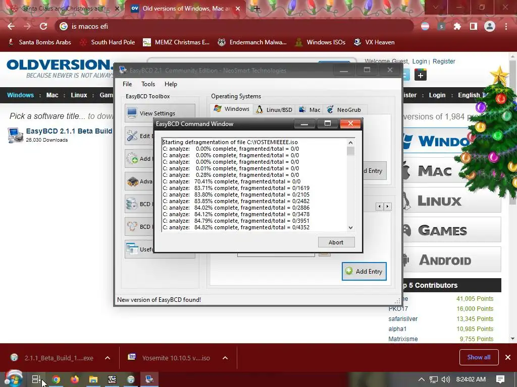The width and height of the screenshot is (517, 387).
Task: Click the right arrow of the EasyBCD tab scroller
Action: point(387,206)
